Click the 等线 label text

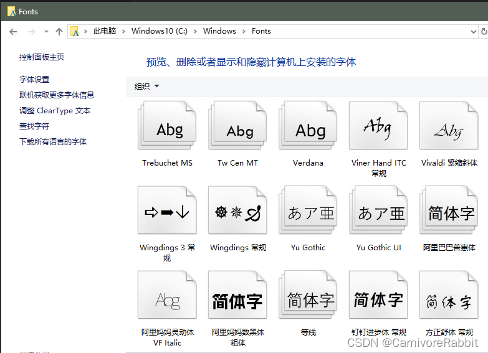pyautogui.click(x=309, y=332)
